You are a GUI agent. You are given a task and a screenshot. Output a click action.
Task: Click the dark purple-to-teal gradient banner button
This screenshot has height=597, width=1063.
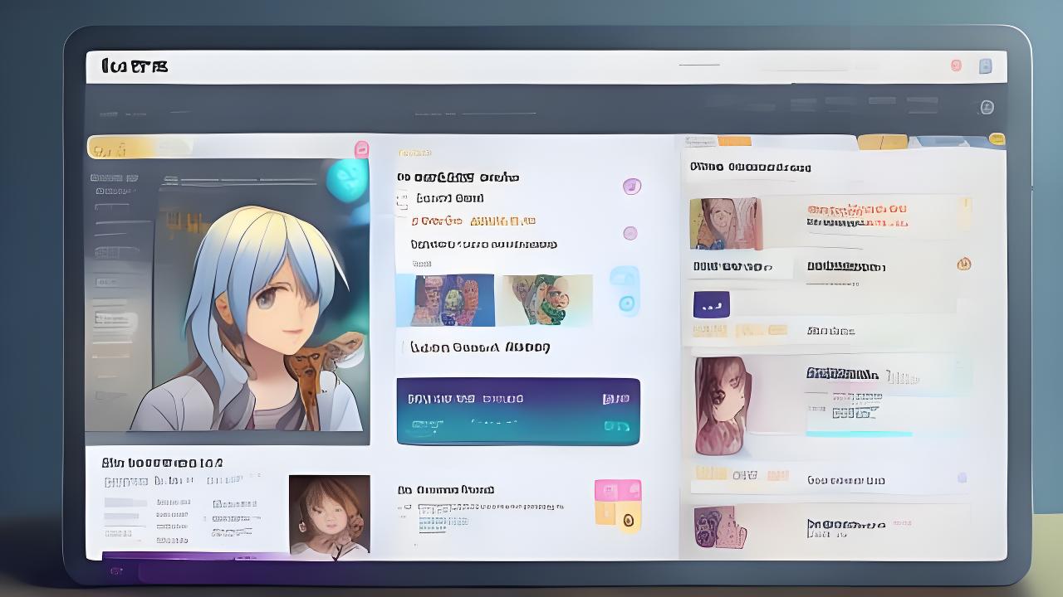pyautogui.click(x=518, y=411)
